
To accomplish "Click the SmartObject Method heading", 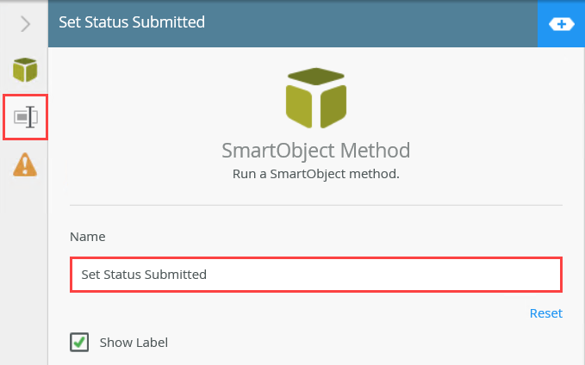I will [315, 151].
